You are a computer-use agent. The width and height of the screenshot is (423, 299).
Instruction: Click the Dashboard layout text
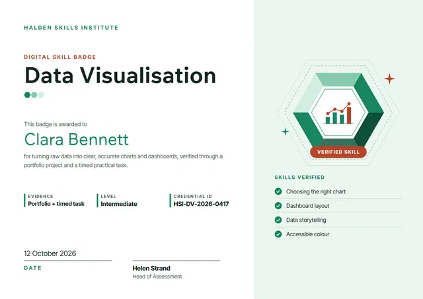coord(308,206)
